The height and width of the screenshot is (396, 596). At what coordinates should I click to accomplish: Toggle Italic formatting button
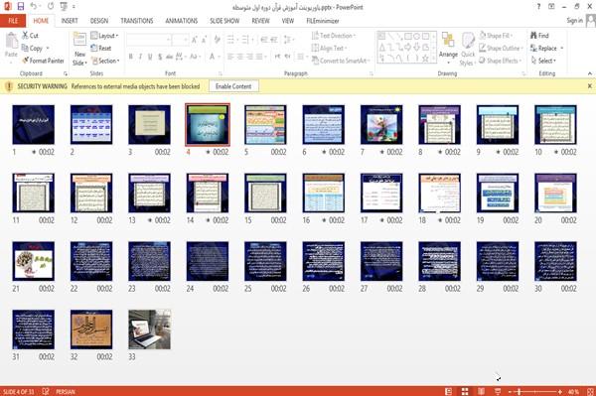(140, 57)
